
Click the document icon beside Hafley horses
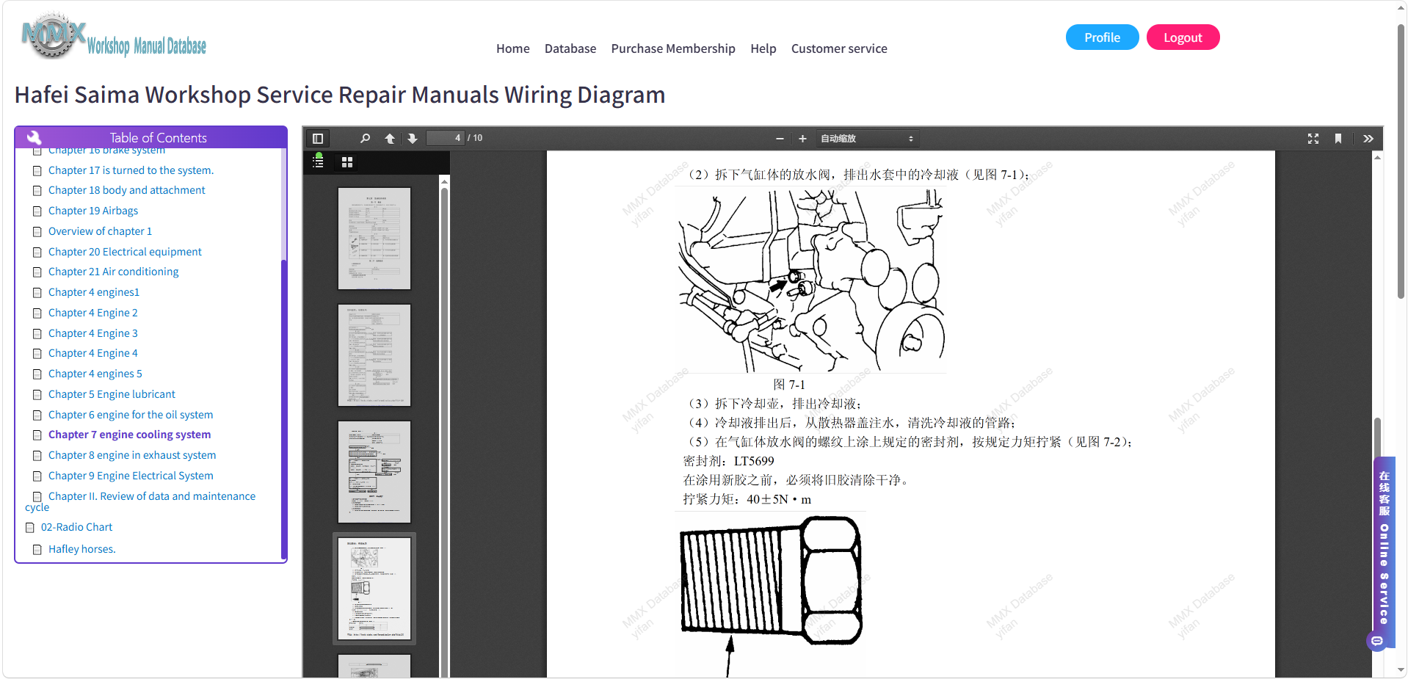pos(37,549)
